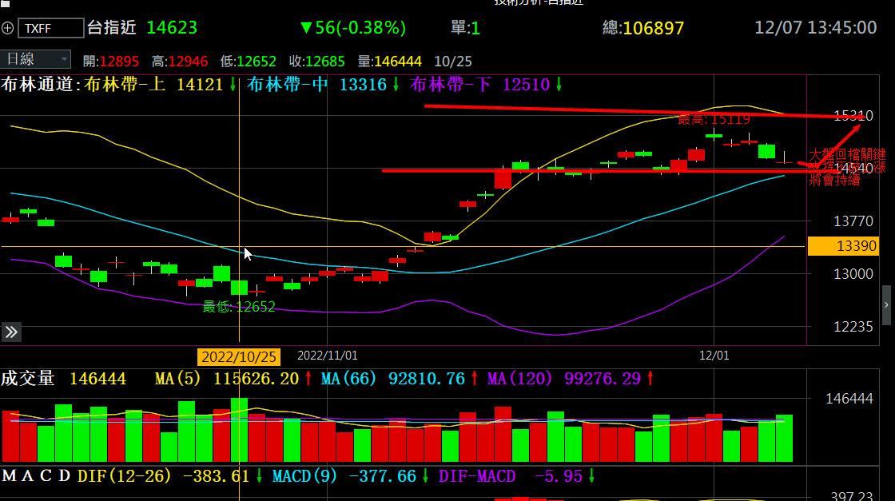The height and width of the screenshot is (501, 895).
Task: Expand the double-chevron panel at chart bottom-left
Action: coord(11,332)
